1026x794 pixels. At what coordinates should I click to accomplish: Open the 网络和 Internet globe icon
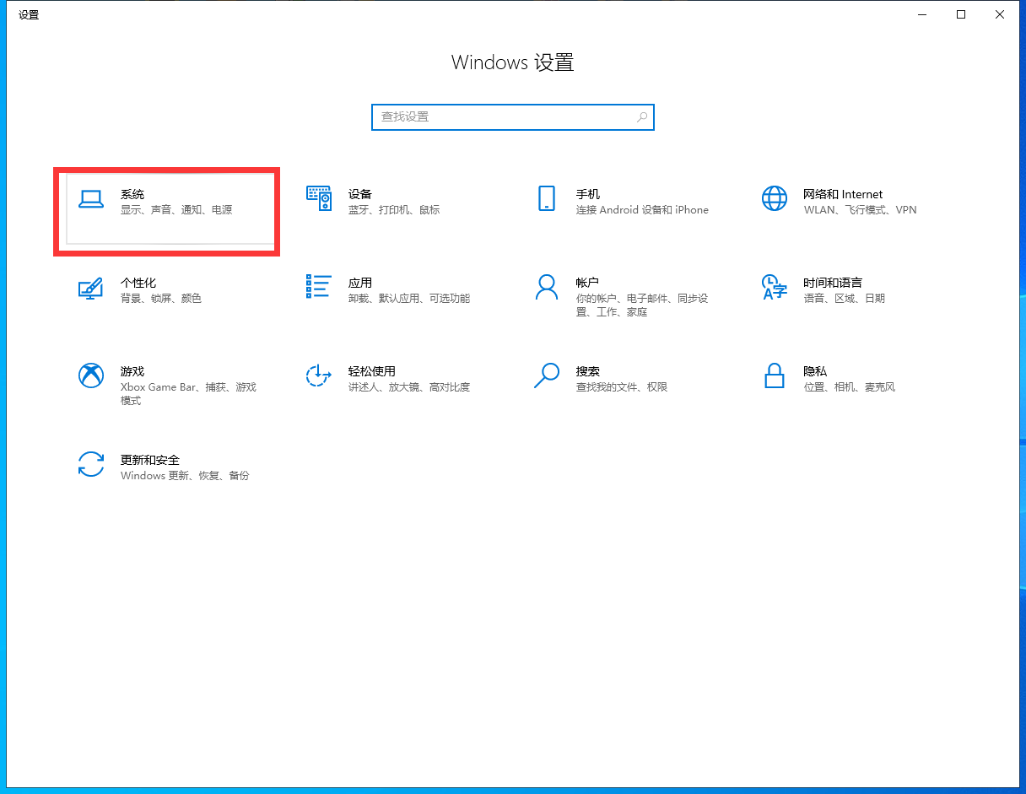click(x=774, y=198)
